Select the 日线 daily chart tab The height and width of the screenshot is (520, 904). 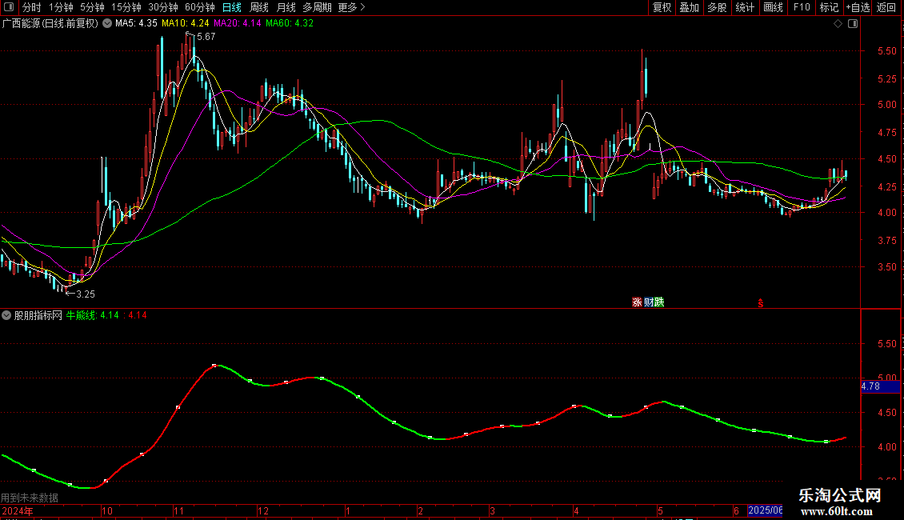(x=232, y=7)
